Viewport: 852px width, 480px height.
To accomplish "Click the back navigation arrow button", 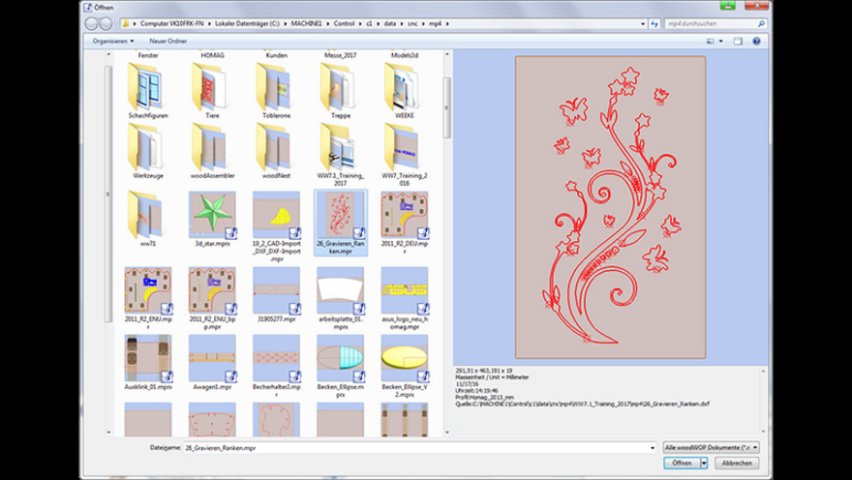I will tap(91, 24).
